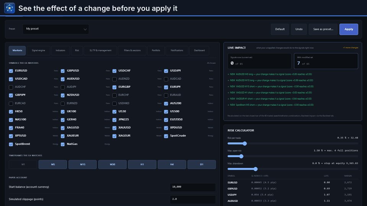Click the EURUSD row in risk table
The image size is (367, 206).
point(292,182)
